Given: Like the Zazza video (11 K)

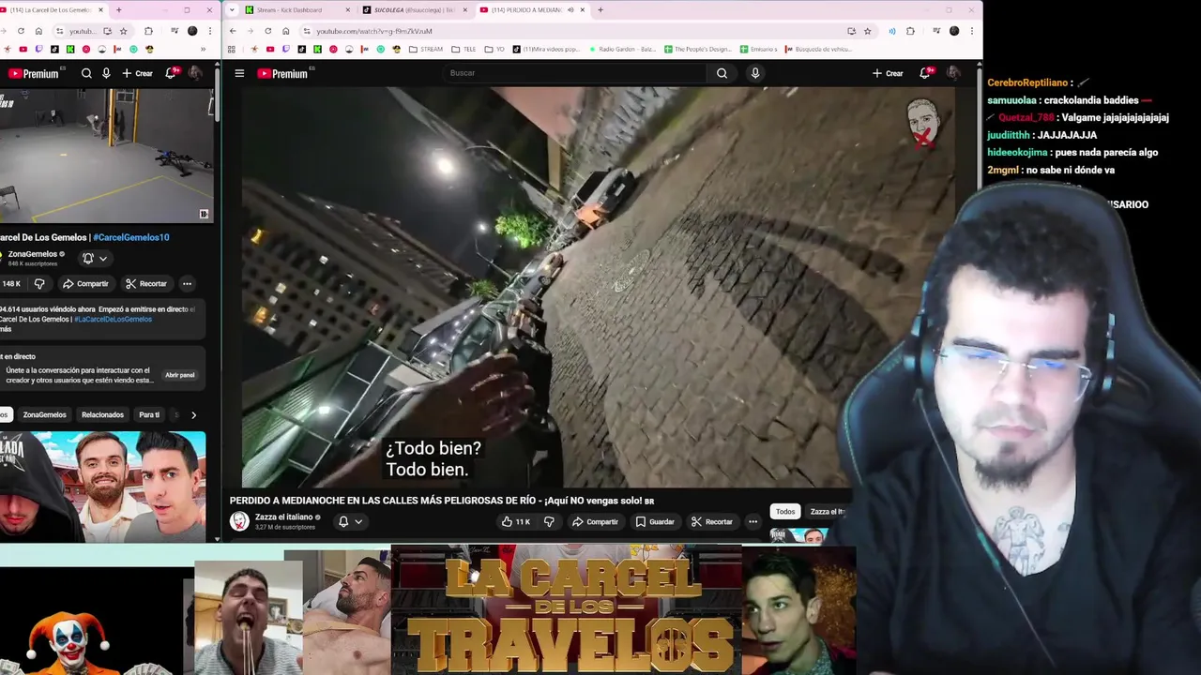Looking at the screenshot, I should pos(515,521).
